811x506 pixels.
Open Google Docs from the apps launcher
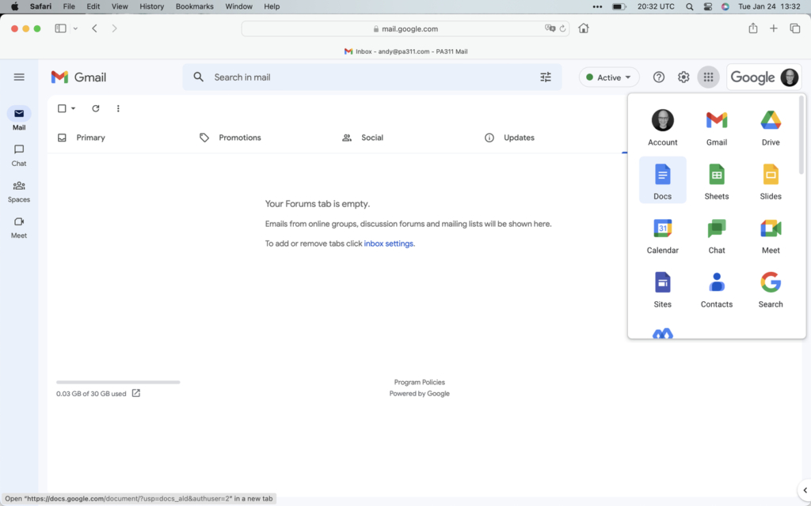pyautogui.click(x=662, y=180)
